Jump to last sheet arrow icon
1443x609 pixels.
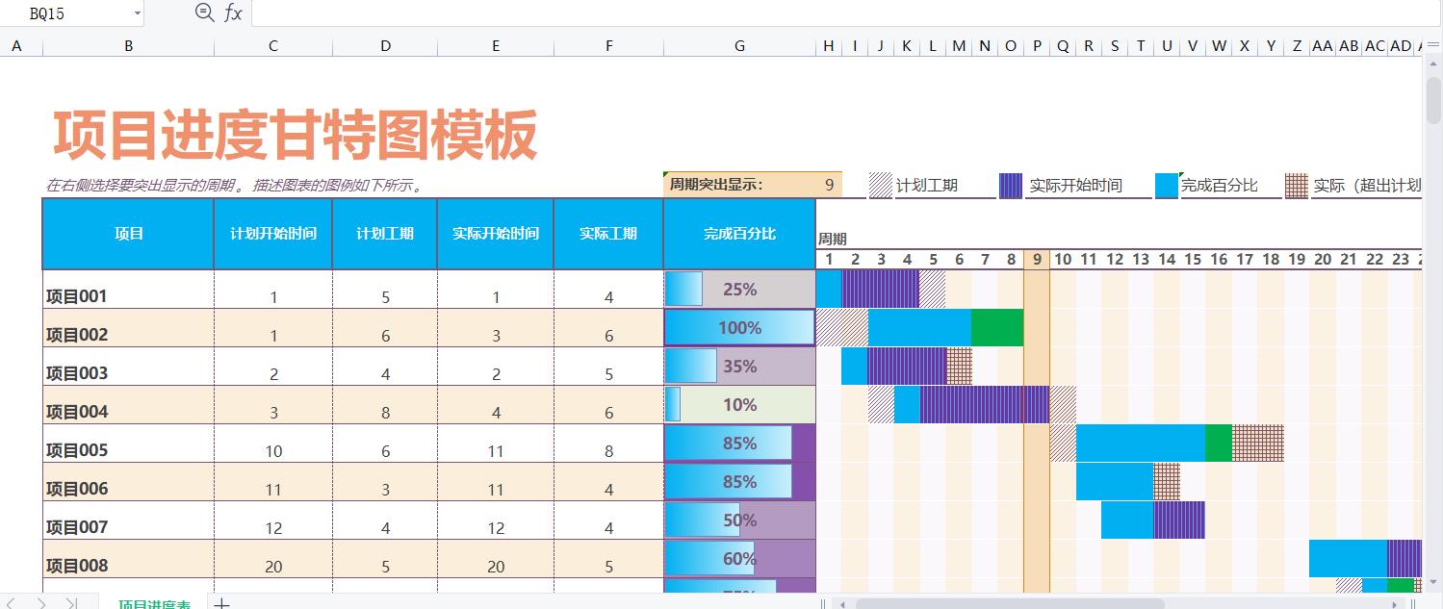click(71, 603)
